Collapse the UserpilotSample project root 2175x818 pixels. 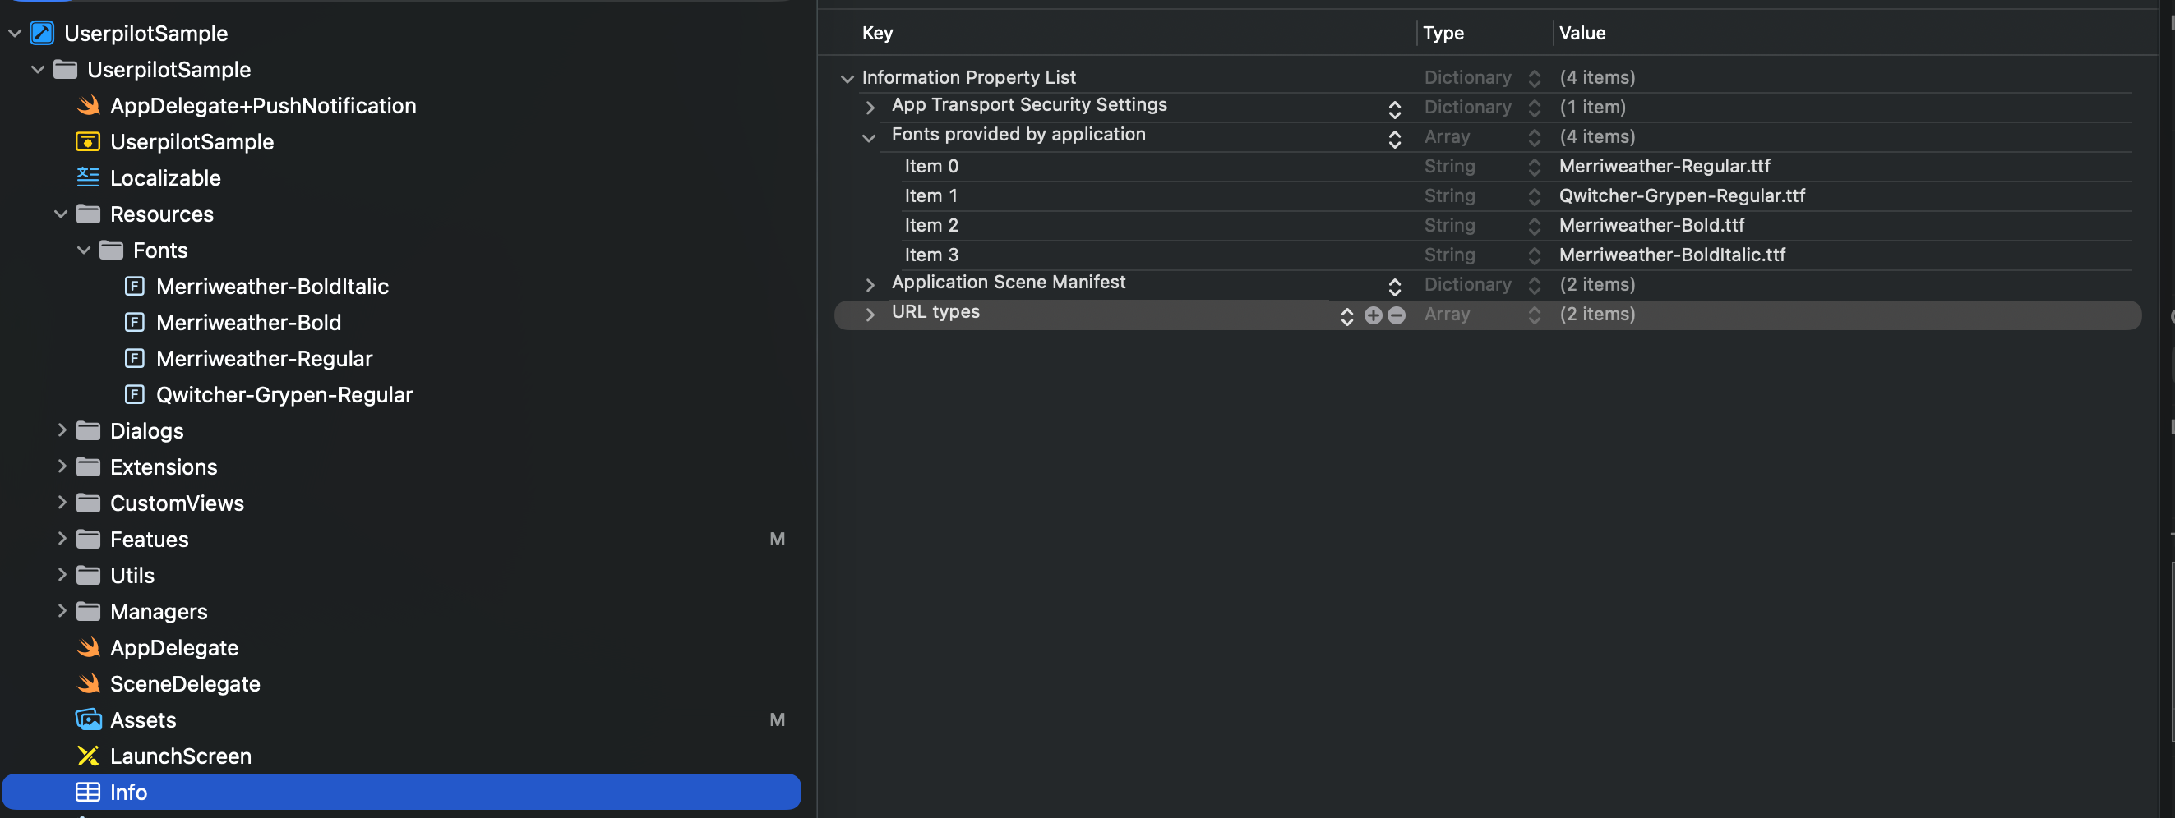pos(14,34)
